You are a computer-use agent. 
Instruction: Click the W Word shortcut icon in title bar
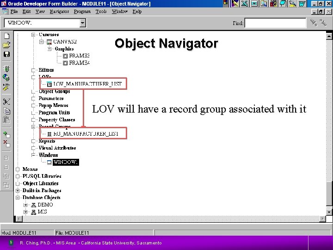[x=302, y=3]
